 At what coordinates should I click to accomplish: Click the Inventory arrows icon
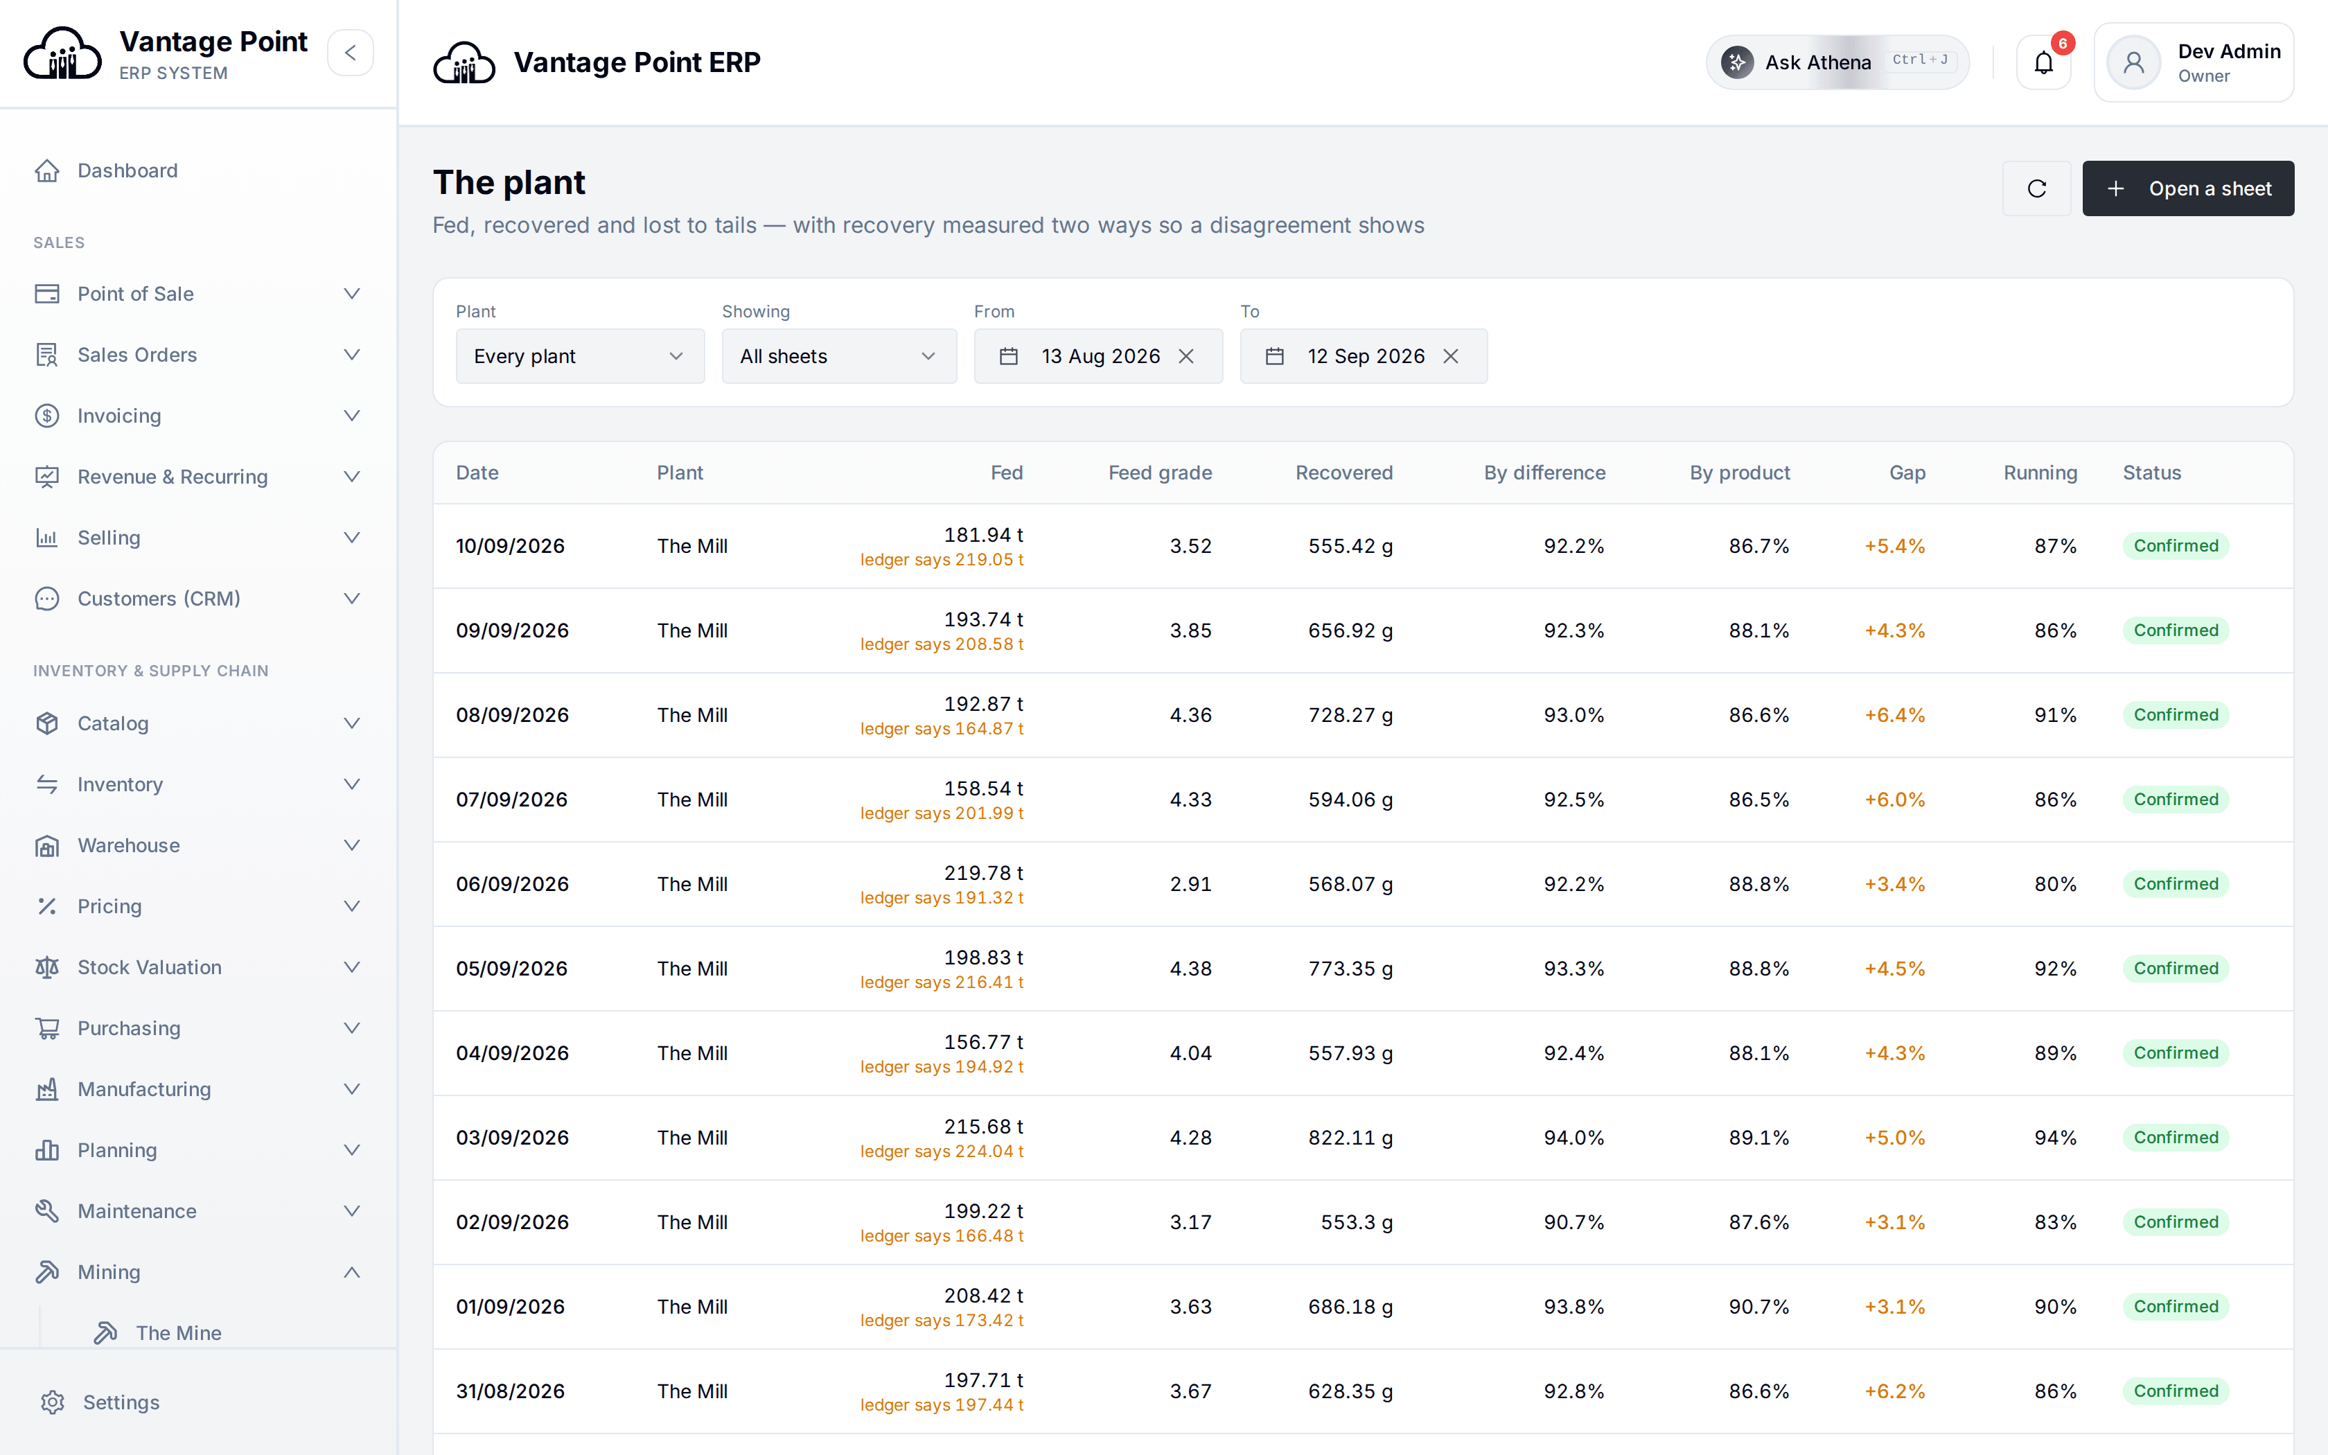click(x=47, y=784)
